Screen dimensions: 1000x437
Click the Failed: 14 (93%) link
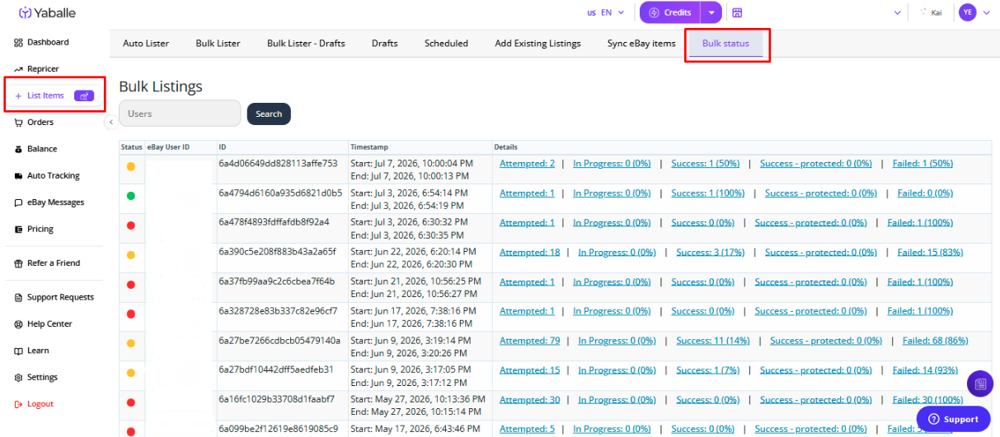pyautogui.click(x=925, y=370)
